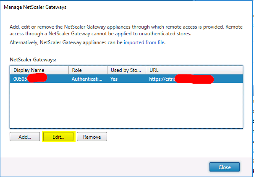The height and width of the screenshot is (177, 254).
Task: Follow the 'imported from file' link
Action: [144, 42]
